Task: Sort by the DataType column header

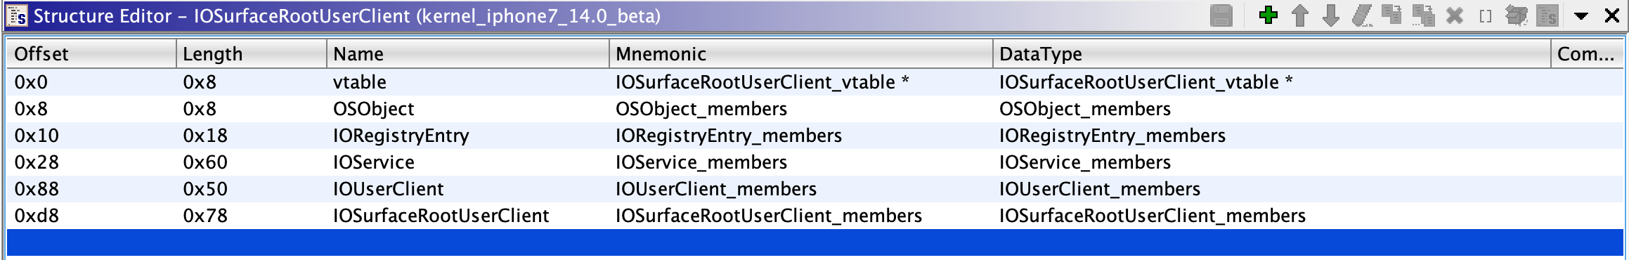Action: point(1271,54)
